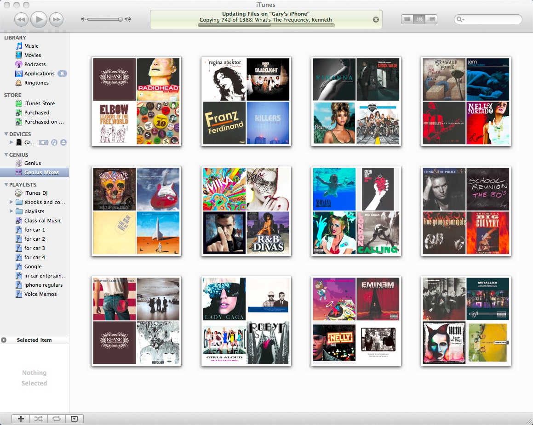Screen dimensions: 533x425
Task: Open the Metallica metal mix
Action: point(466,321)
